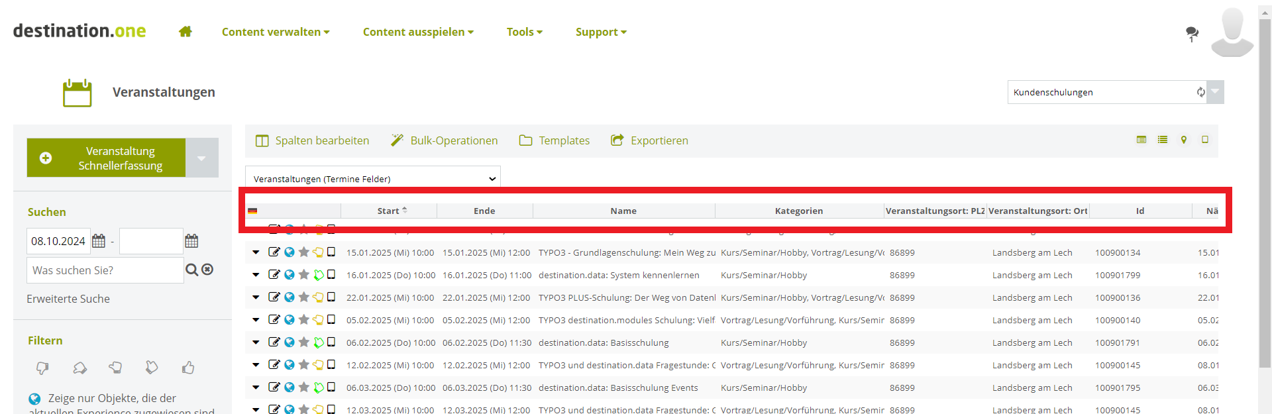Click Veranstaltung Schnellerfassung button
The image size is (1272, 414).
pyautogui.click(x=106, y=158)
